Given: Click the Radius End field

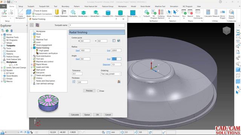Looking at the screenshot, I should click(116, 50).
